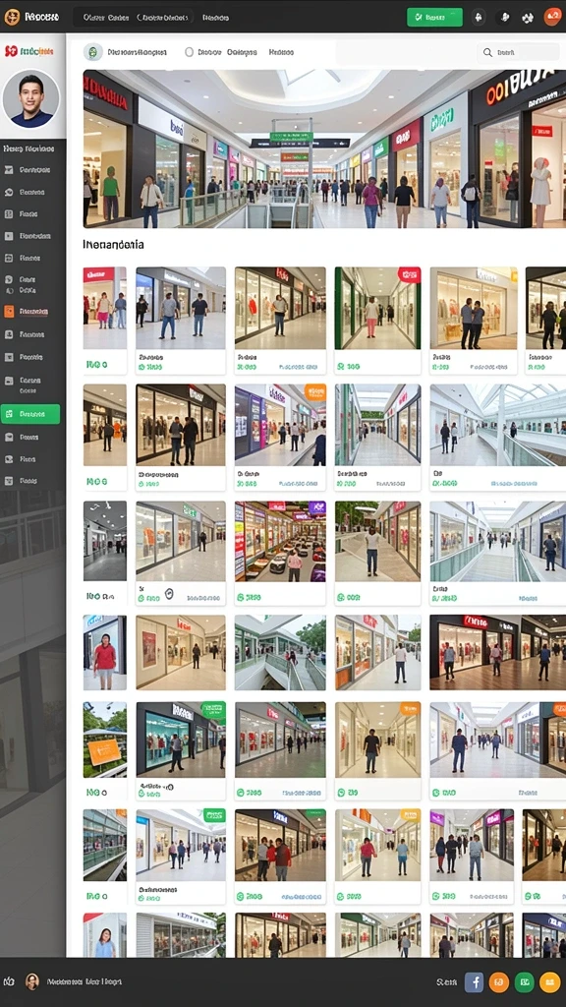The width and height of the screenshot is (566, 1007).
Task: Open the thumbnail of woman in red shirt
Action: [x=104, y=653]
